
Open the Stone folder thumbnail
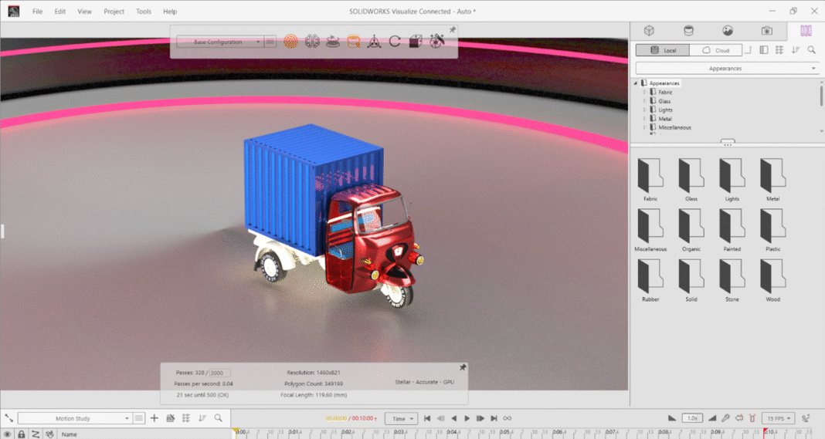(732, 280)
